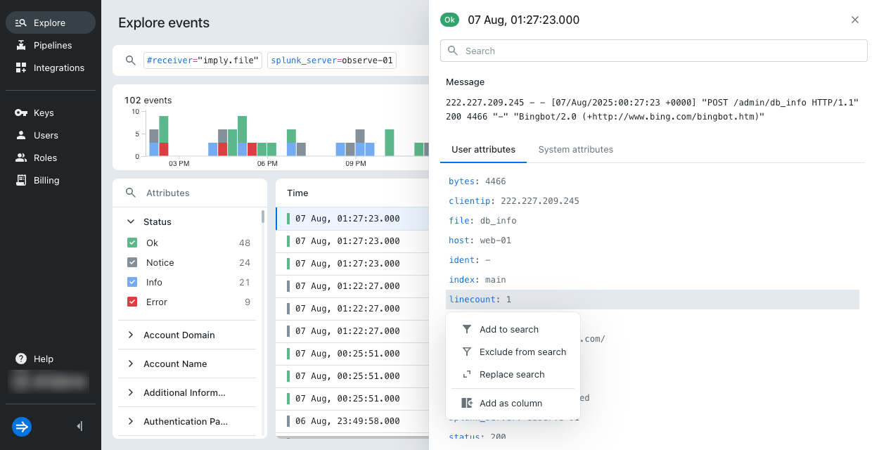Viewport: 879px width, 450px height.
Task: Click the Search field in detail panel
Action: [x=653, y=51]
